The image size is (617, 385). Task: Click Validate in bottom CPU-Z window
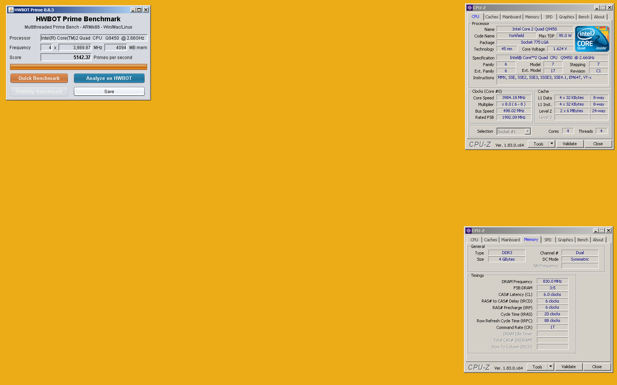(x=569, y=367)
